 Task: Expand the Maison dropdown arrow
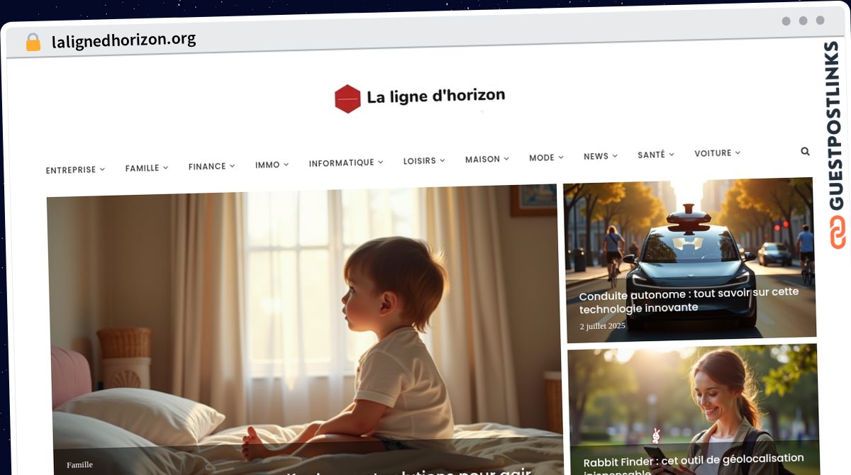point(506,159)
